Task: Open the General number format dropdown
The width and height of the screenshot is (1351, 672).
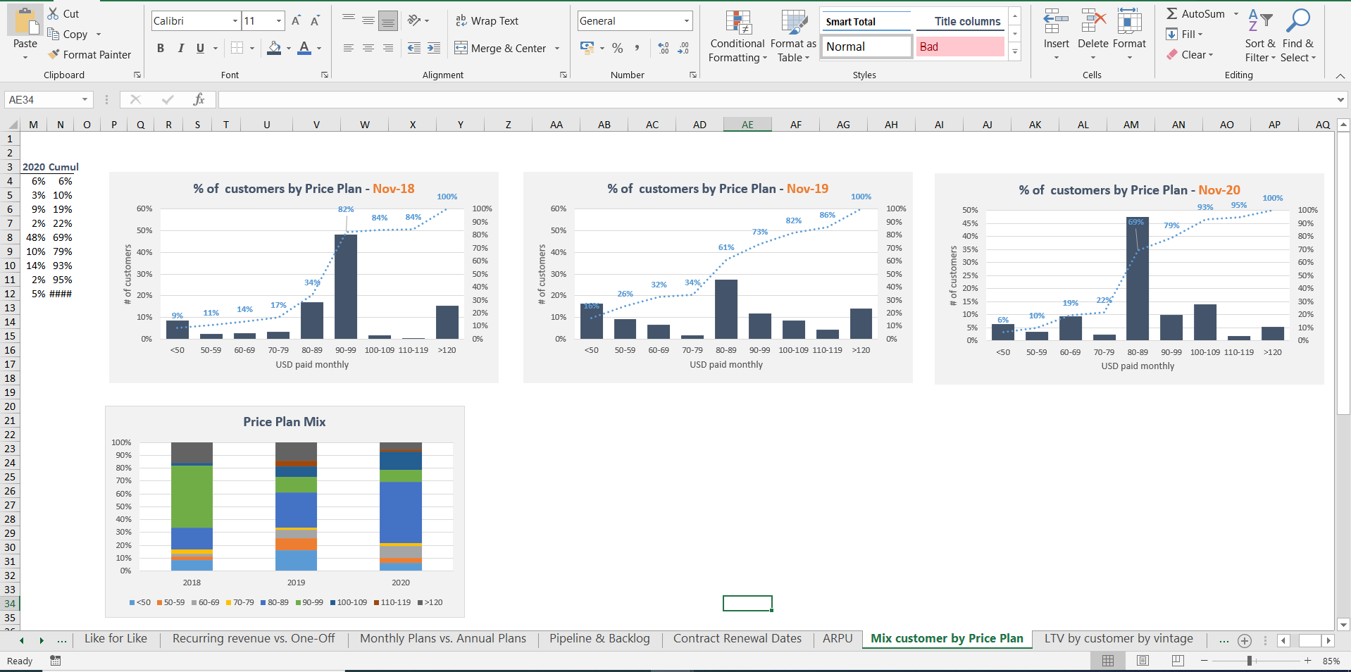Action: [x=686, y=21]
